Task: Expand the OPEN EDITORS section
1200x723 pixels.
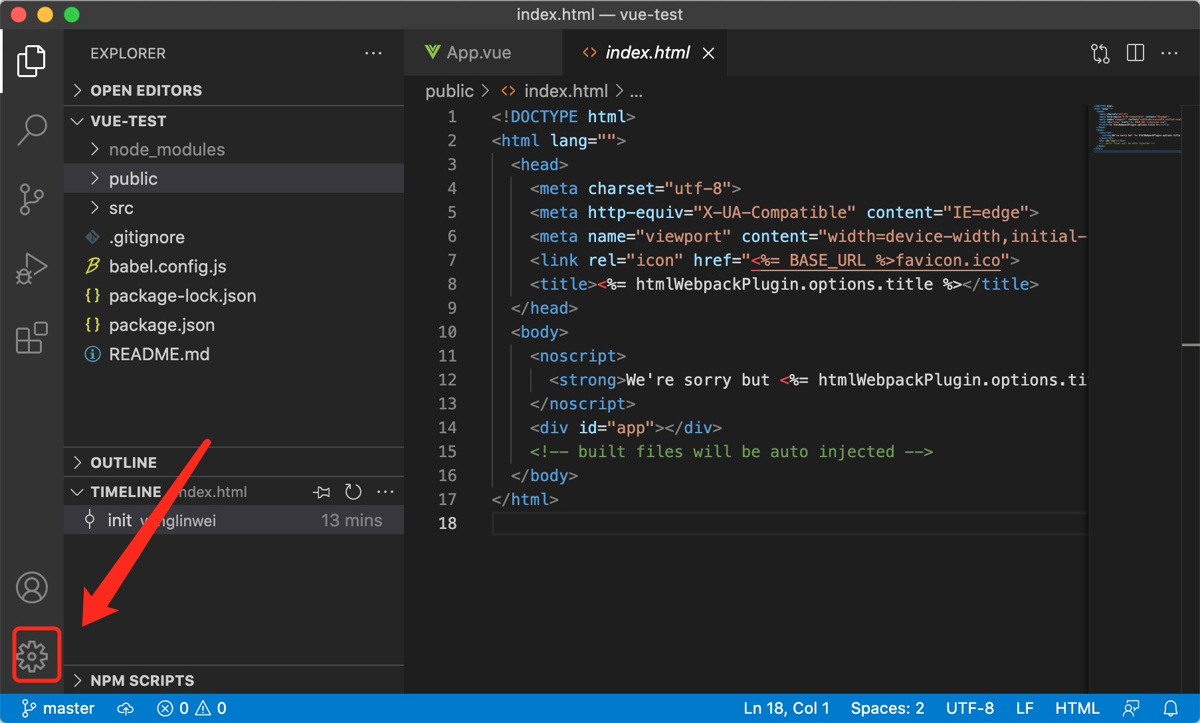Action: click(x=234, y=90)
